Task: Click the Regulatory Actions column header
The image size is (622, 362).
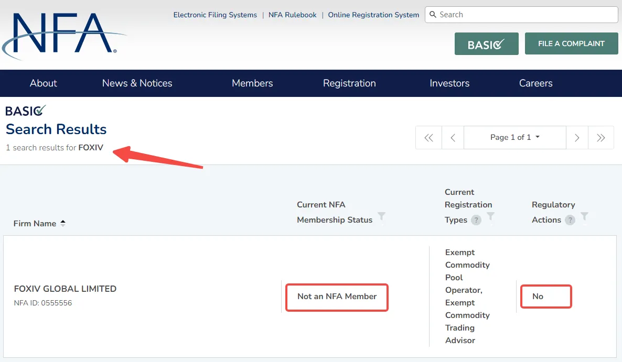Action: 553,212
